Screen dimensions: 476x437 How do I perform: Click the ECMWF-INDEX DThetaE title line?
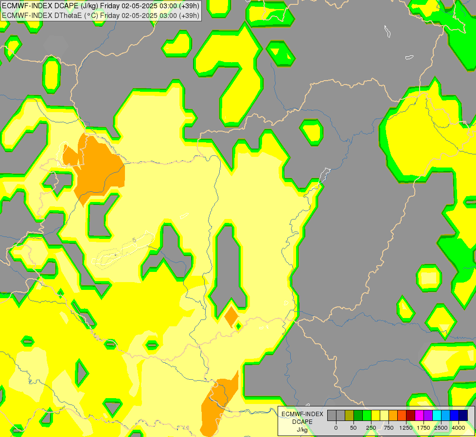click(x=101, y=16)
